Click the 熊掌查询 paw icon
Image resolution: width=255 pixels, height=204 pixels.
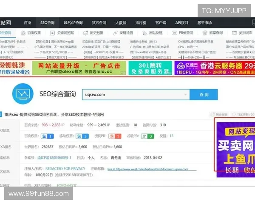click(x=205, y=33)
